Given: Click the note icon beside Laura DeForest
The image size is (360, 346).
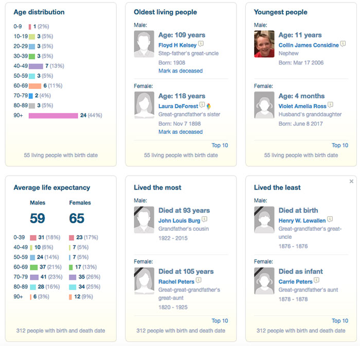Looking at the screenshot, I should pos(202,105).
